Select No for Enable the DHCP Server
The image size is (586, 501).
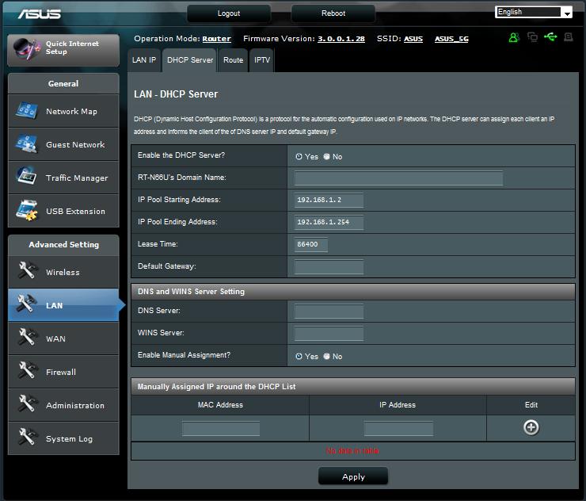[x=326, y=157]
